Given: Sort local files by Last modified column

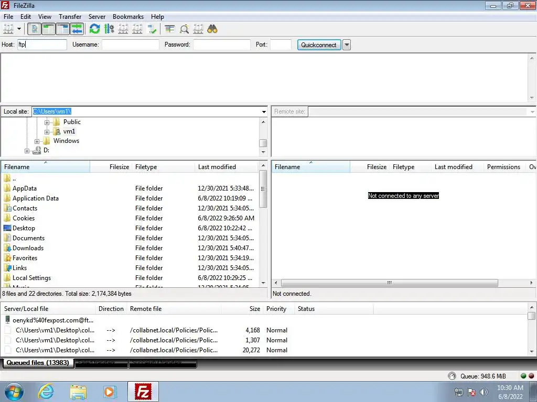Looking at the screenshot, I should click(x=227, y=167).
